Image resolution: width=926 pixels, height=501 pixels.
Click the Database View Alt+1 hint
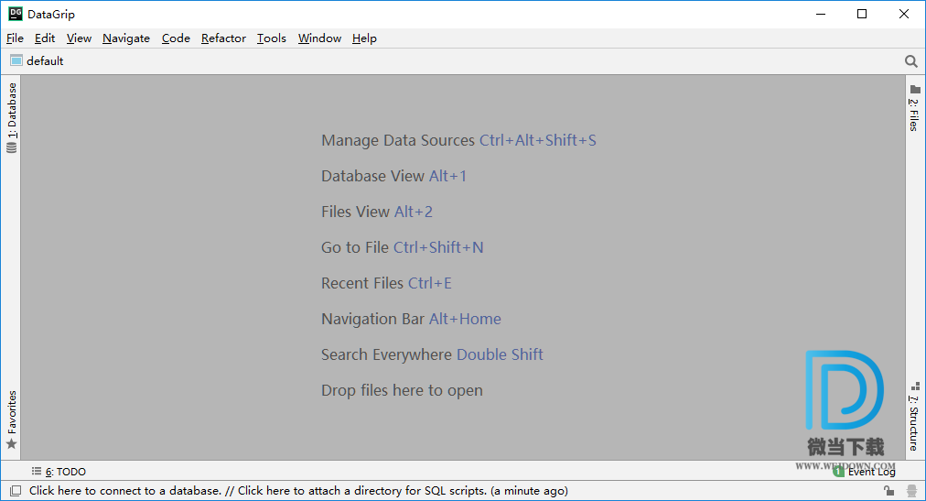click(393, 176)
